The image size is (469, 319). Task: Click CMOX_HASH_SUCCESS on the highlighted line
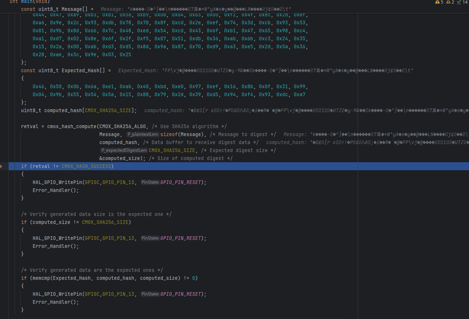(x=87, y=166)
